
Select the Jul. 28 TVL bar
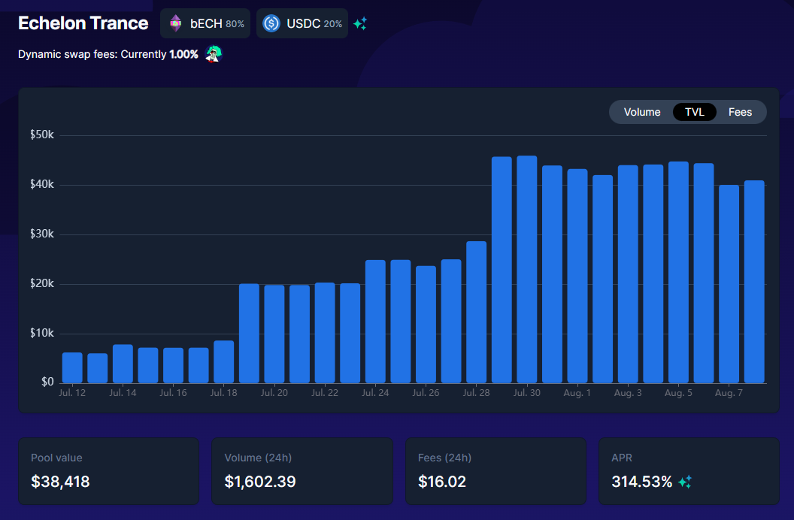[x=477, y=312]
